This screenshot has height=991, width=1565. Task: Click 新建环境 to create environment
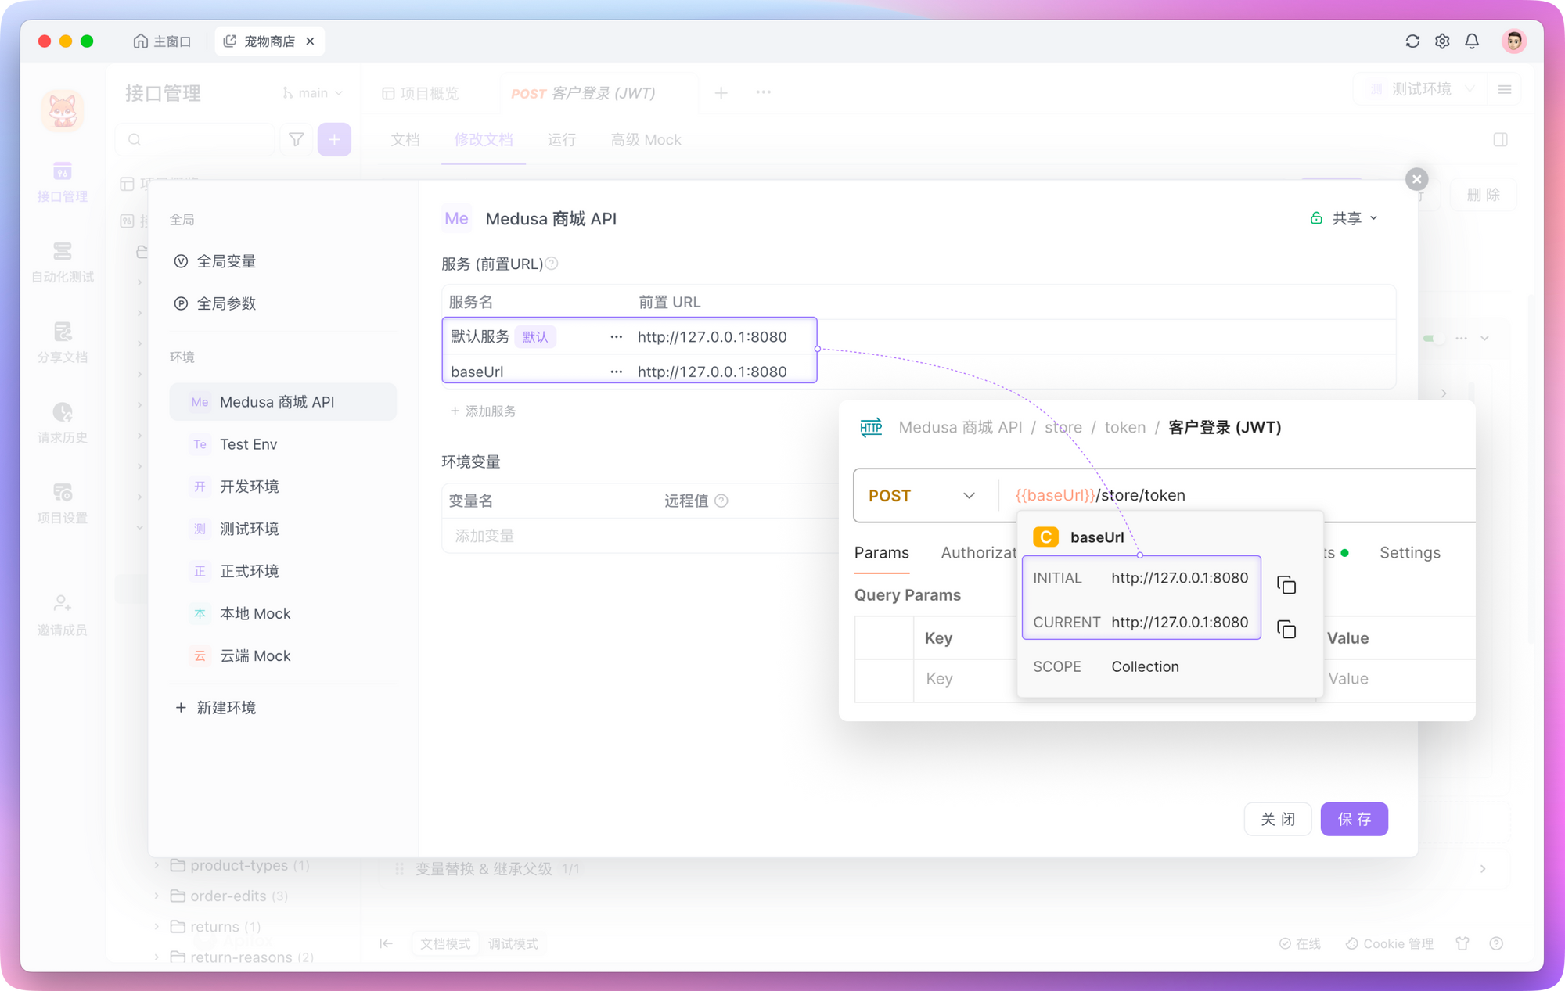[x=216, y=707]
